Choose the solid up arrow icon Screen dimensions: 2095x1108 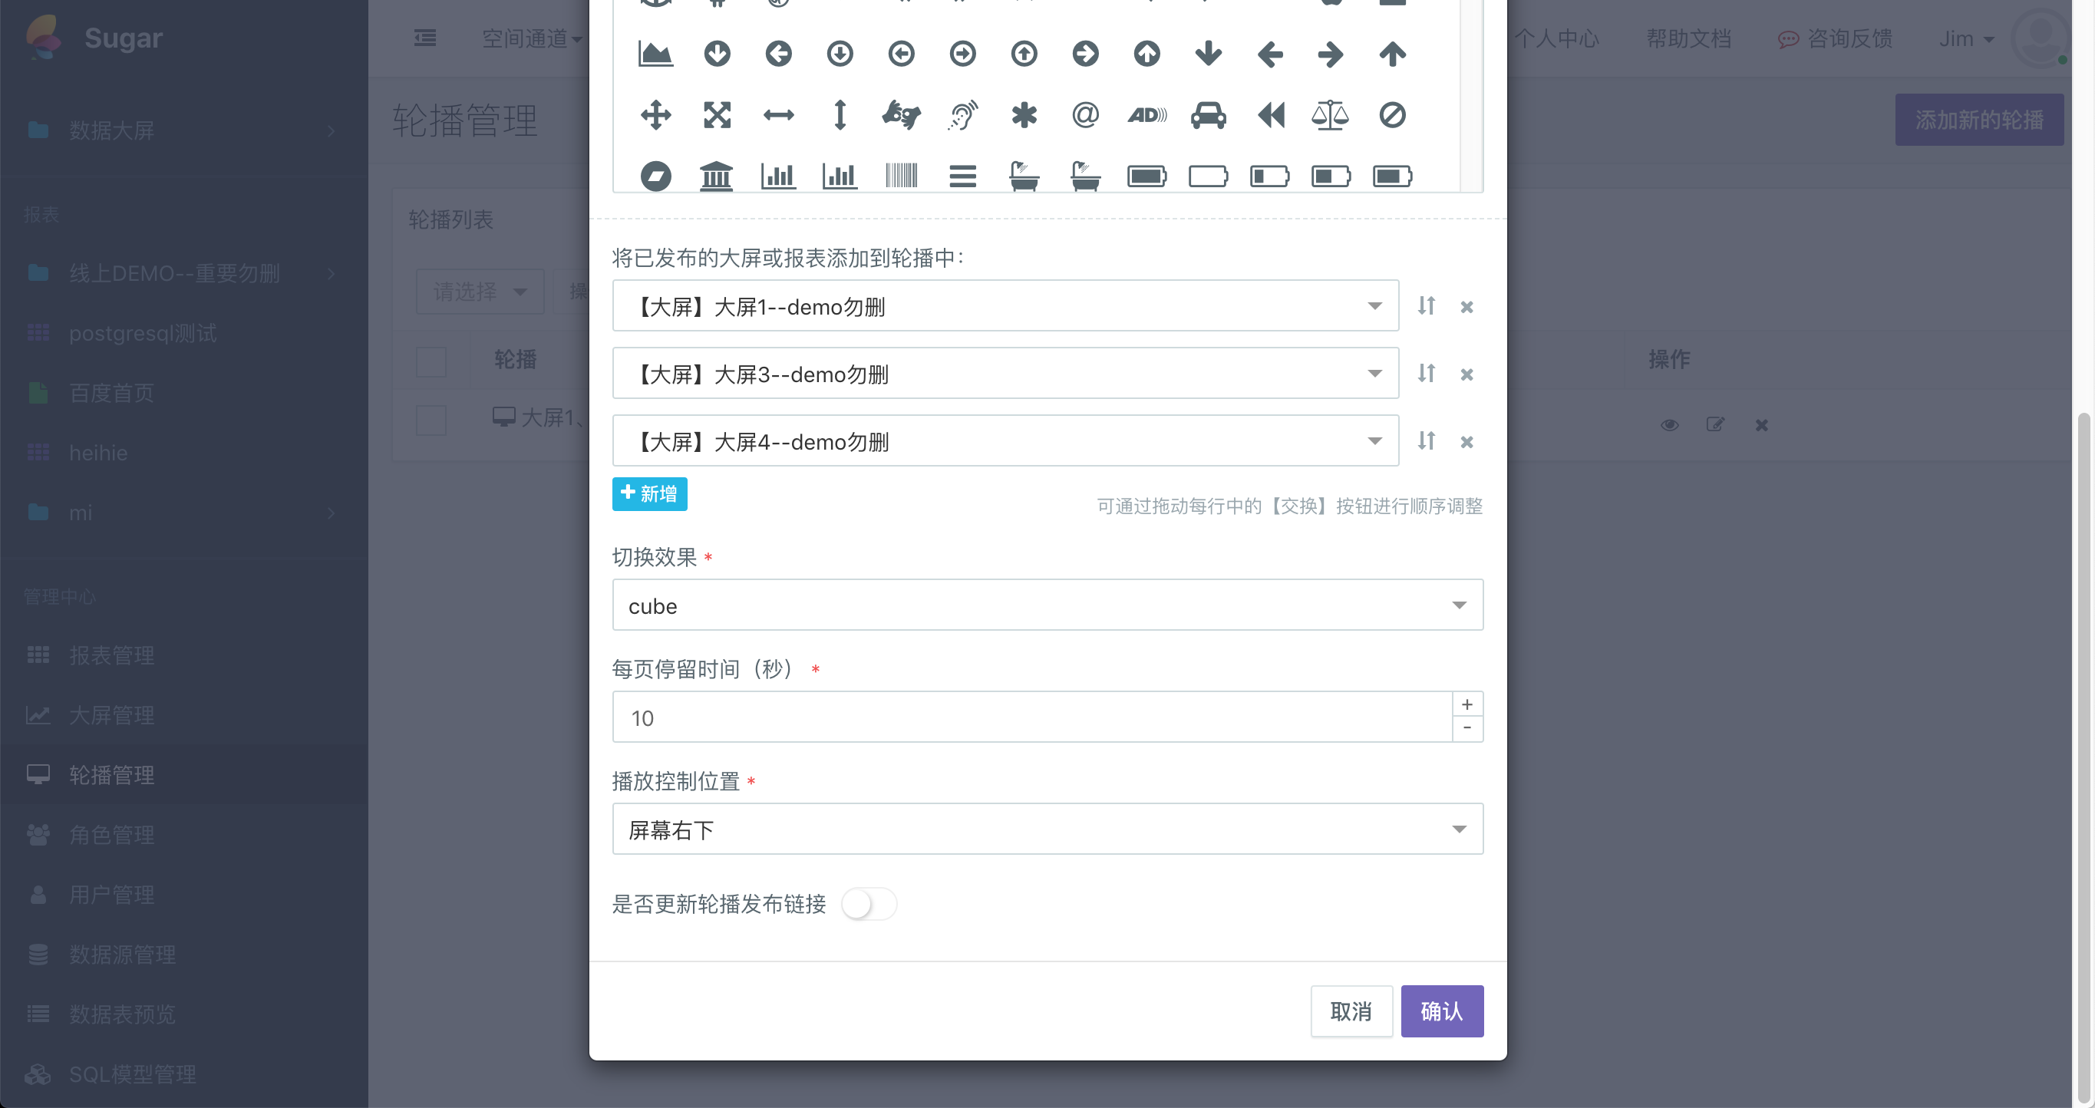pos(1392,54)
